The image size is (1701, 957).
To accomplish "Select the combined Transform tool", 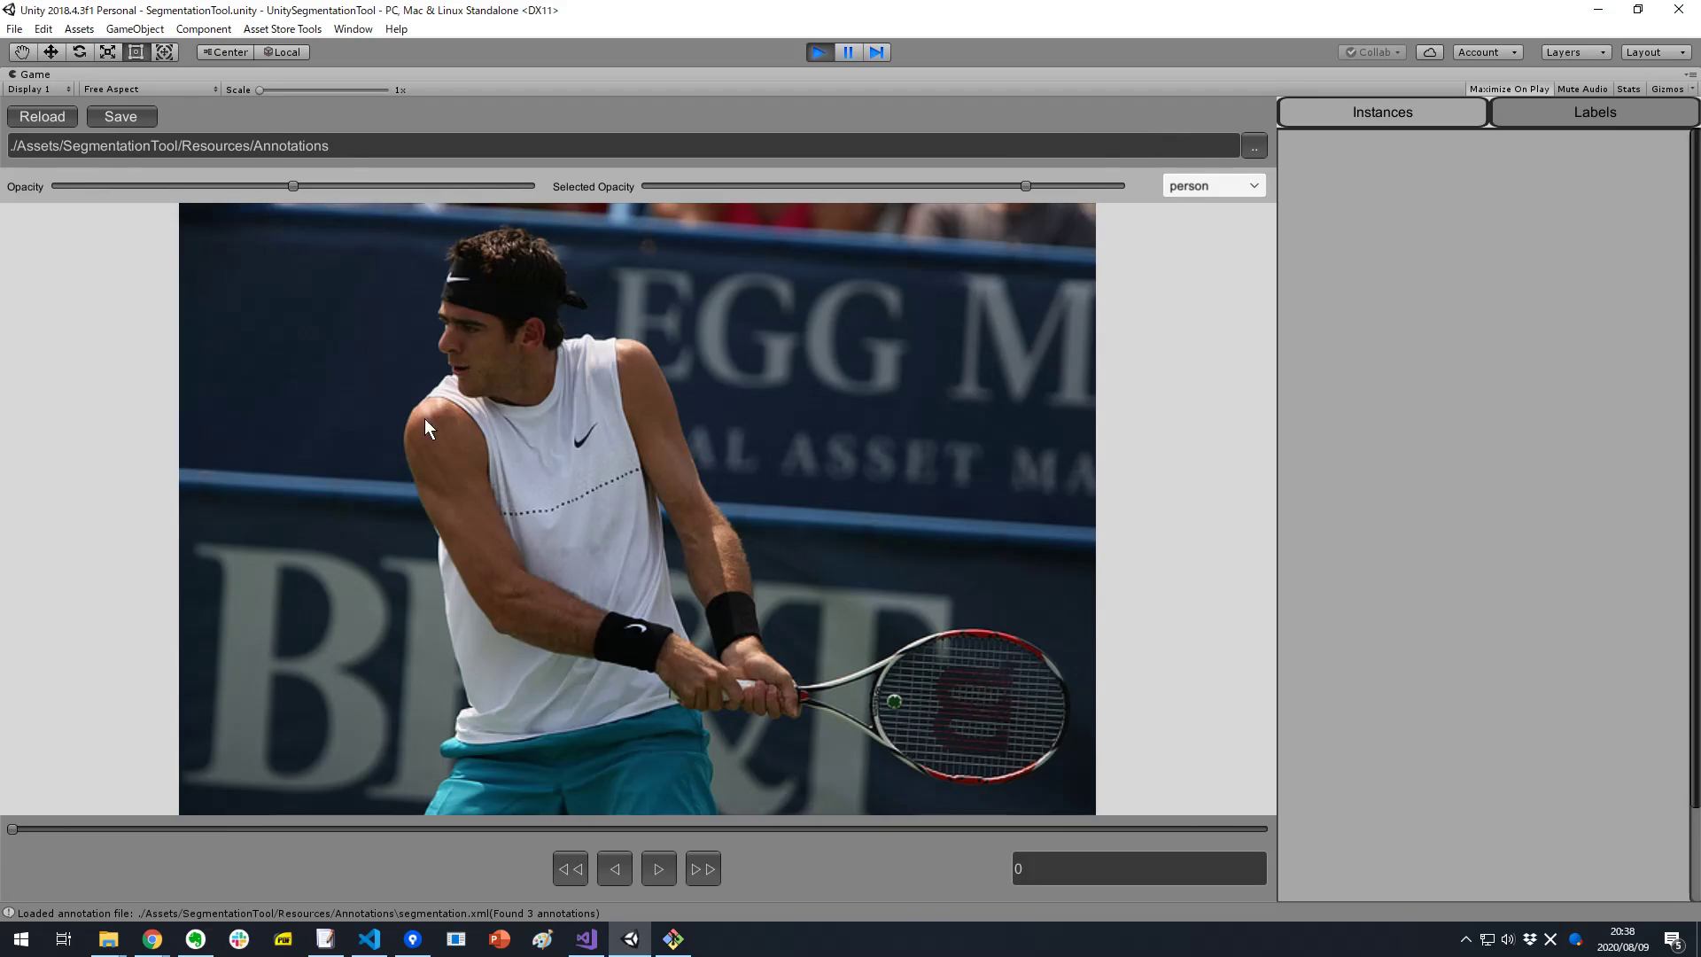I will [x=164, y=52].
